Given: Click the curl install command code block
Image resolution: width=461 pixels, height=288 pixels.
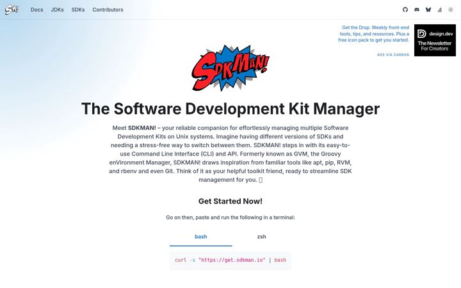Looking at the screenshot, I should click(230, 260).
